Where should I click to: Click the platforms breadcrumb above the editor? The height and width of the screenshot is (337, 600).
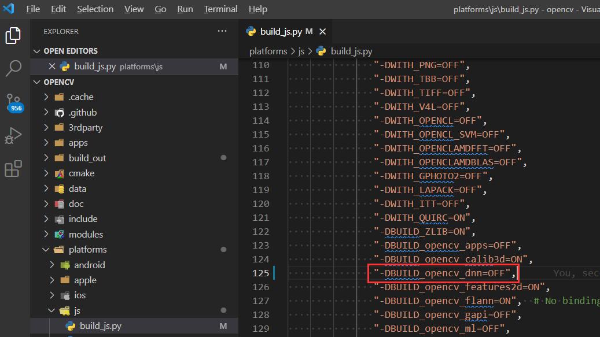(x=268, y=51)
